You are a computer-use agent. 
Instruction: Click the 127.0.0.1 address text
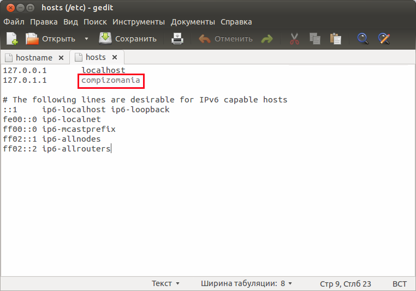point(25,70)
